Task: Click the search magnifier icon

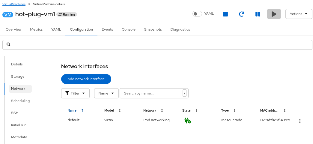Action: tap(9, 44)
